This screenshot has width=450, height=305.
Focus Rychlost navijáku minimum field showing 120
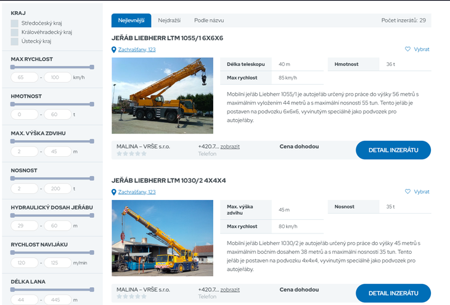click(x=25, y=263)
